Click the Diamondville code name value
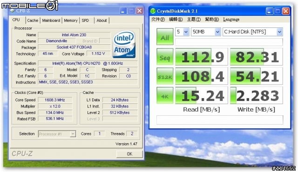The height and width of the screenshot is (172, 298). point(57,41)
